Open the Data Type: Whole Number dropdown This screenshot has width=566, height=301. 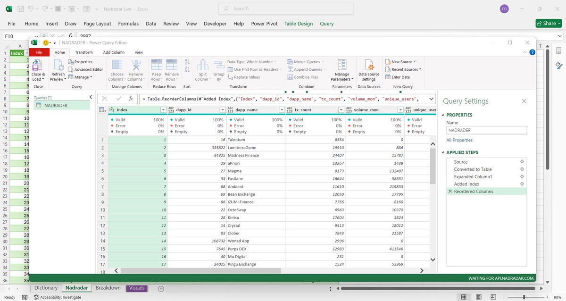coord(252,62)
